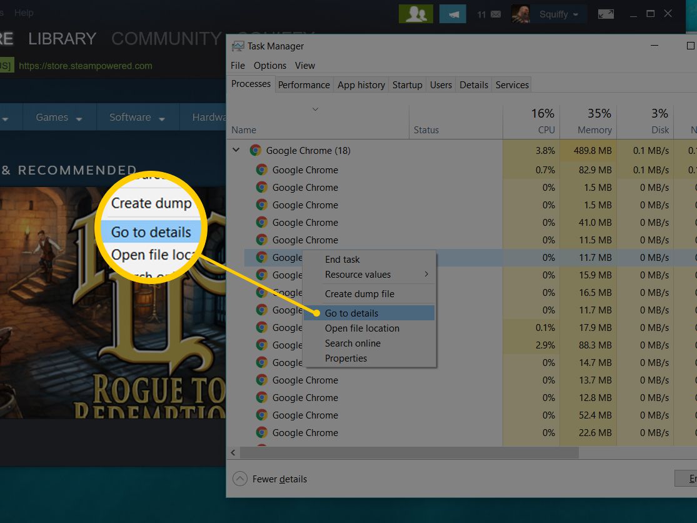Click Fewer details link
This screenshot has height=523, width=697.
tap(279, 479)
